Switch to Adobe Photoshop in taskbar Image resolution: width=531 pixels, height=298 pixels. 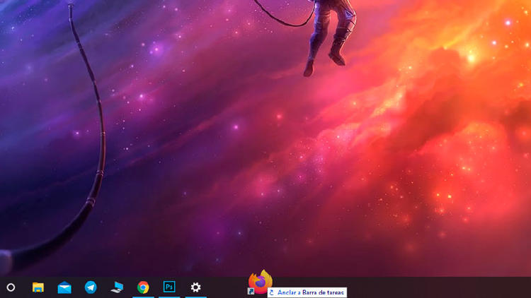point(169,287)
